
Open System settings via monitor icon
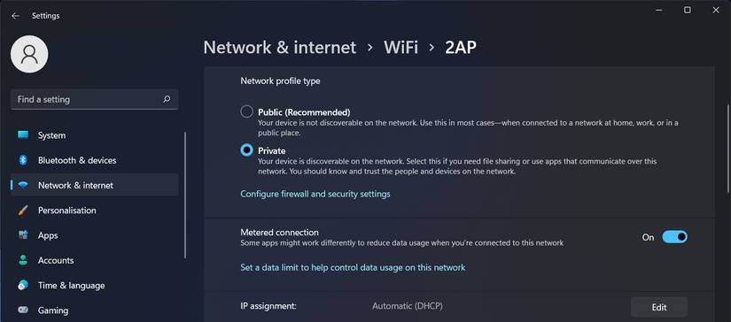tap(23, 135)
